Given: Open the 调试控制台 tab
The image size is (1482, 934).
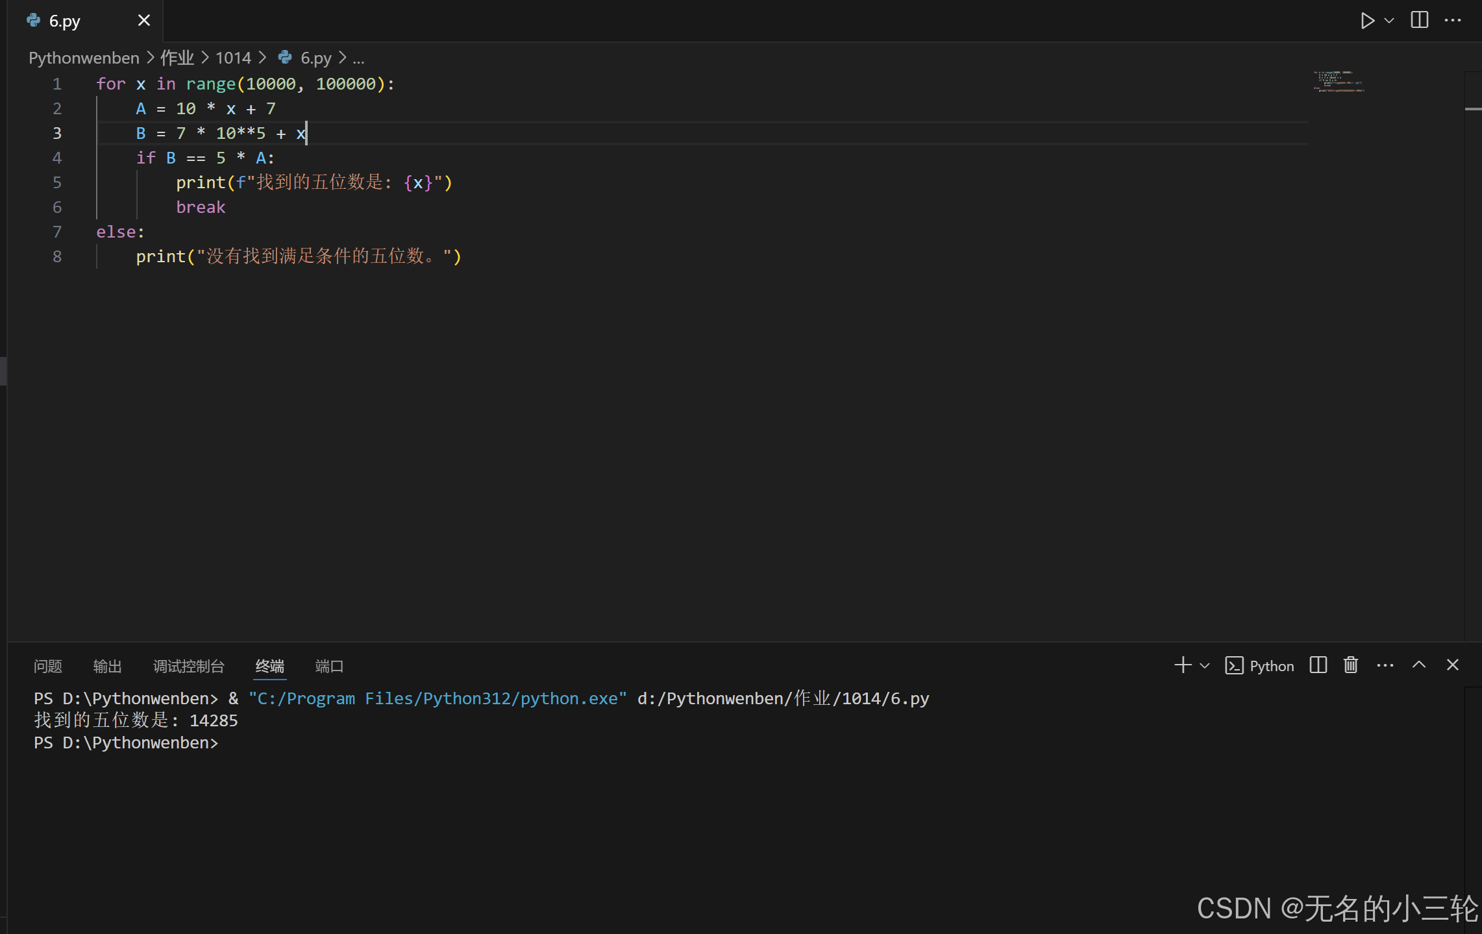Looking at the screenshot, I should coord(188,667).
